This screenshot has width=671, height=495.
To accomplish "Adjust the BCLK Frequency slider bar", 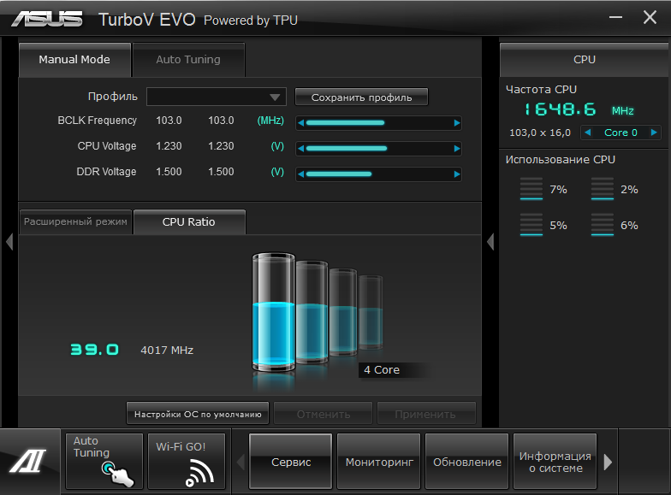I will (378, 123).
